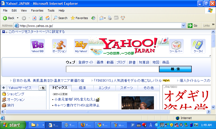The width and height of the screenshot is (216, 129).
Task: Click the Edit page toolbar icon
Action: click(116, 18)
